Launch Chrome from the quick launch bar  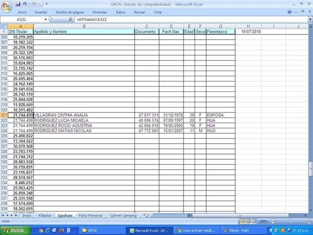point(41,230)
